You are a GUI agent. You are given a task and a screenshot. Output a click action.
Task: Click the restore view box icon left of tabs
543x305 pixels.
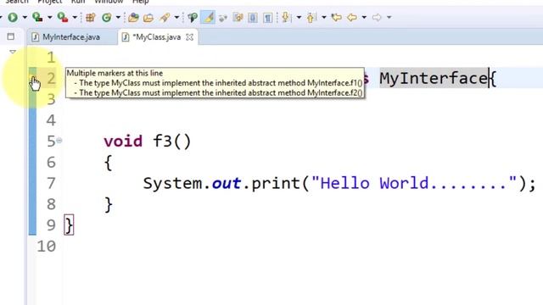tap(11, 36)
